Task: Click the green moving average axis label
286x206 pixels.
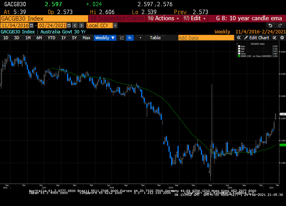Action: (x=283, y=145)
